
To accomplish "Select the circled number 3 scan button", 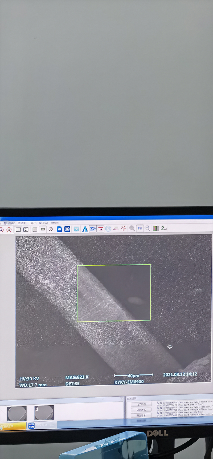I will 1,230.
